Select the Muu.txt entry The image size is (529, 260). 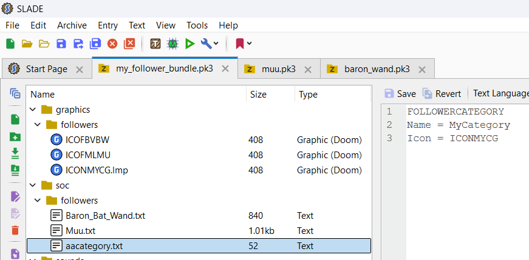pos(199,231)
